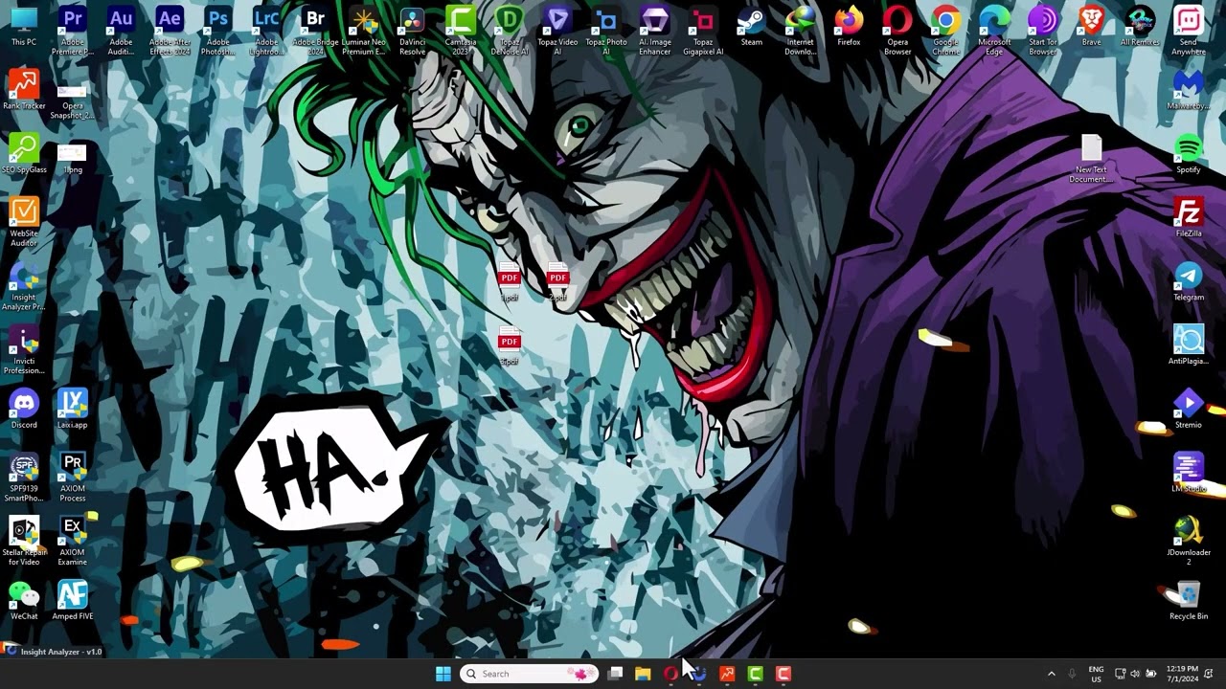
Task: Select Adobe After Effects 2024 icon
Action: coord(170,32)
